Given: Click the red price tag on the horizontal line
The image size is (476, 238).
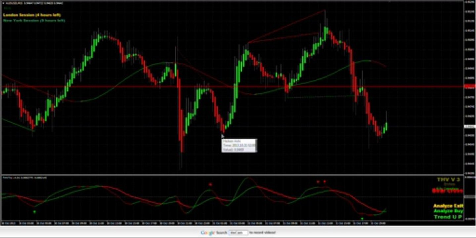Looking at the screenshot, I should tap(469, 87).
